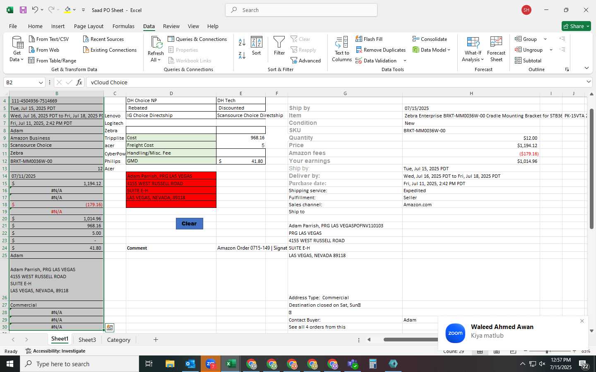Open the Consolidate tool
The height and width of the screenshot is (372, 596).
[x=430, y=39]
